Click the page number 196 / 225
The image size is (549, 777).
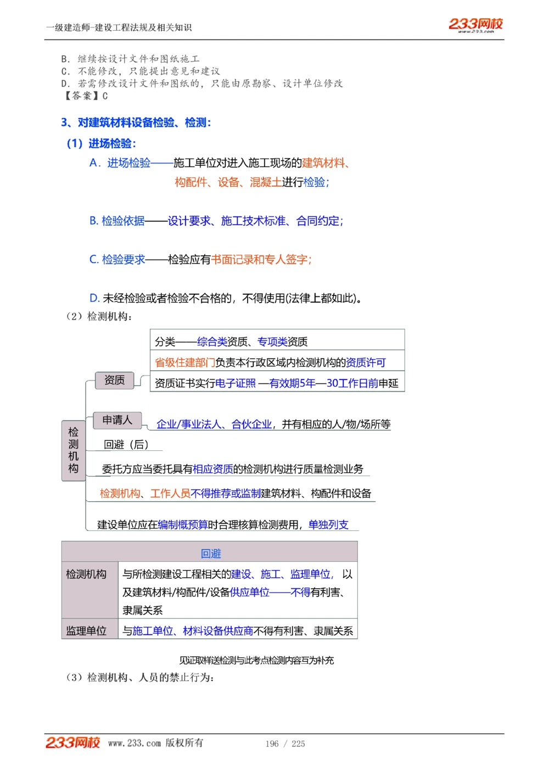click(x=285, y=744)
